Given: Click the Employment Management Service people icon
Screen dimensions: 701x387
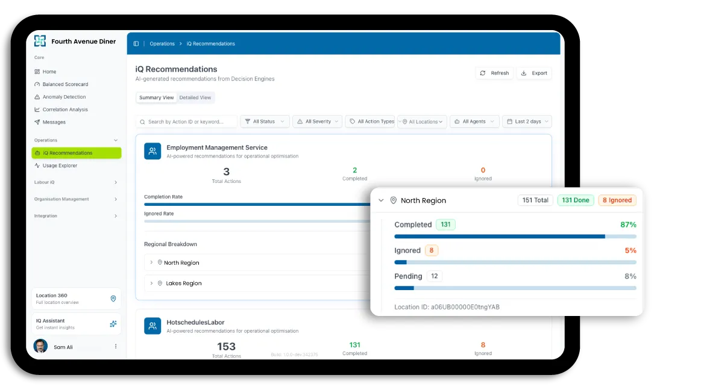Looking at the screenshot, I should tap(152, 152).
